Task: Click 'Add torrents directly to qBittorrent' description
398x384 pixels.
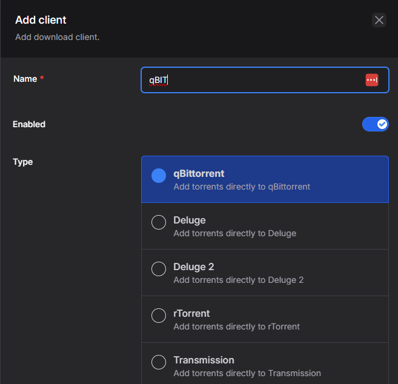Action: 242,187
